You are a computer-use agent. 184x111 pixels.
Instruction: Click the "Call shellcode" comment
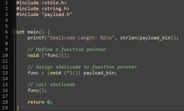51,85
